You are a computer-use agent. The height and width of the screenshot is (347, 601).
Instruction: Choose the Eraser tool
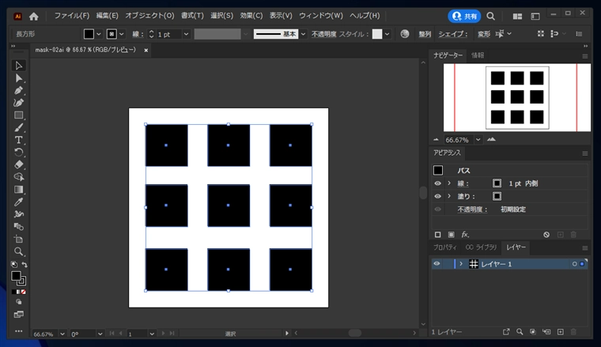click(19, 164)
